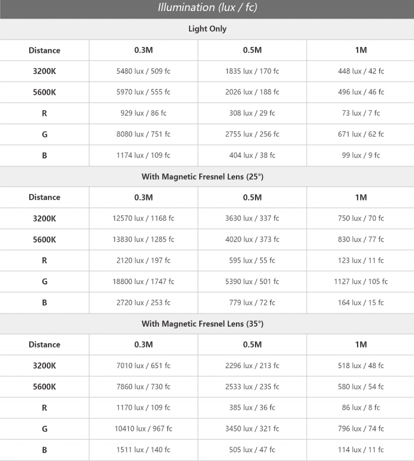Click the 4020 lux / 373 fc value
The height and width of the screenshot is (461, 414).
[252, 239]
